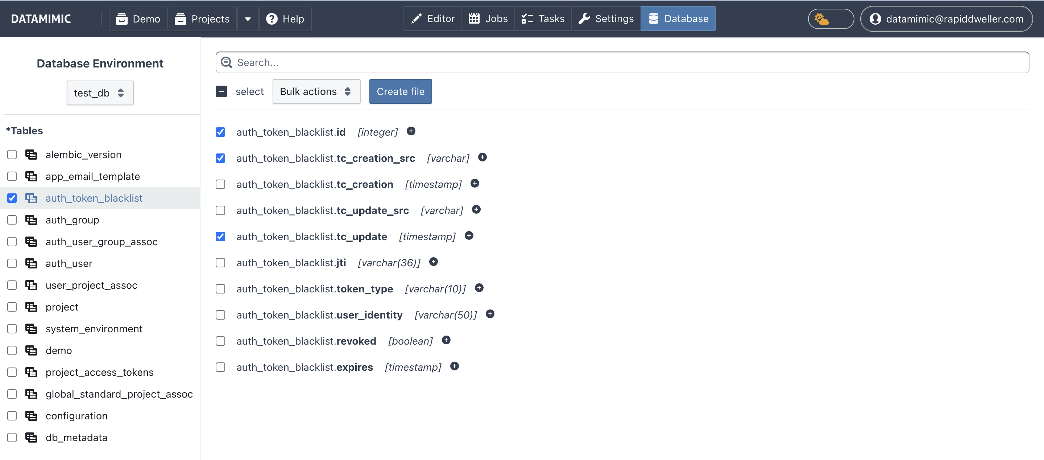Click the table icon for configuration
The width and height of the screenshot is (1044, 460).
(31, 416)
